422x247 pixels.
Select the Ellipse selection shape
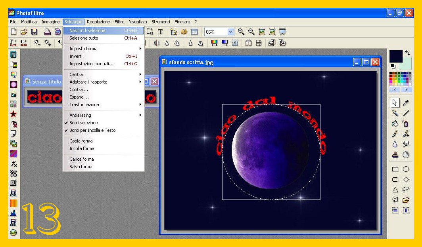(x=406, y=169)
